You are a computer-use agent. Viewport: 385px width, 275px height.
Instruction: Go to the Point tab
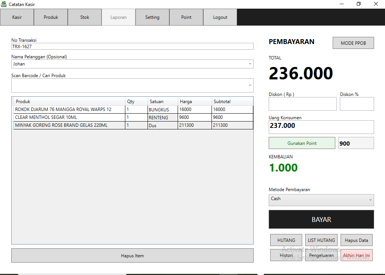point(186,17)
